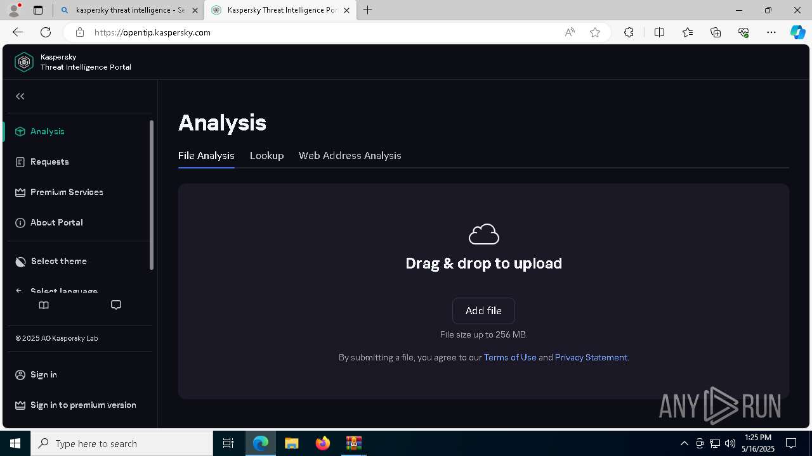Viewport: 812px width, 456px height.
Task: Open the Windows Start menu
Action: click(x=15, y=443)
